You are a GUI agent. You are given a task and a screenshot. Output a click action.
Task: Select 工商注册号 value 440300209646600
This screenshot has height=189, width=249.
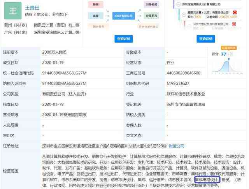pos(183,73)
